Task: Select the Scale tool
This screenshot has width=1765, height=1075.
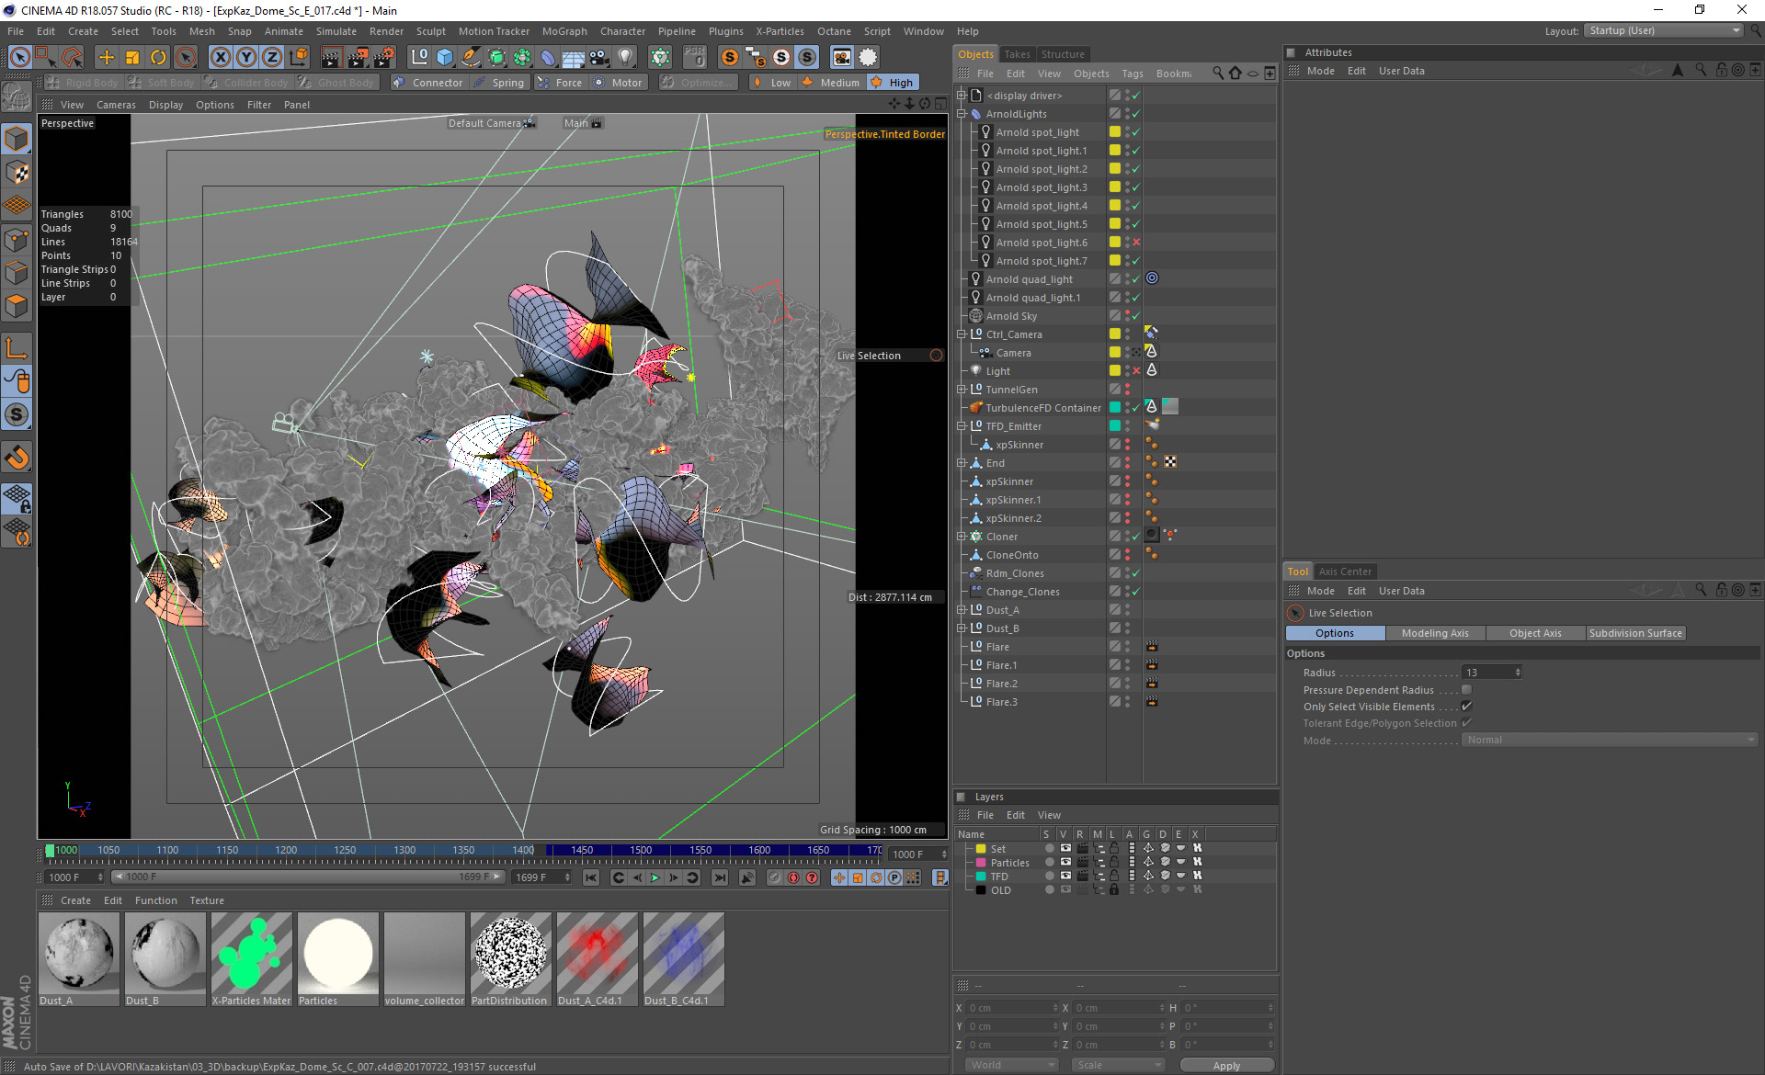Action: click(x=132, y=58)
